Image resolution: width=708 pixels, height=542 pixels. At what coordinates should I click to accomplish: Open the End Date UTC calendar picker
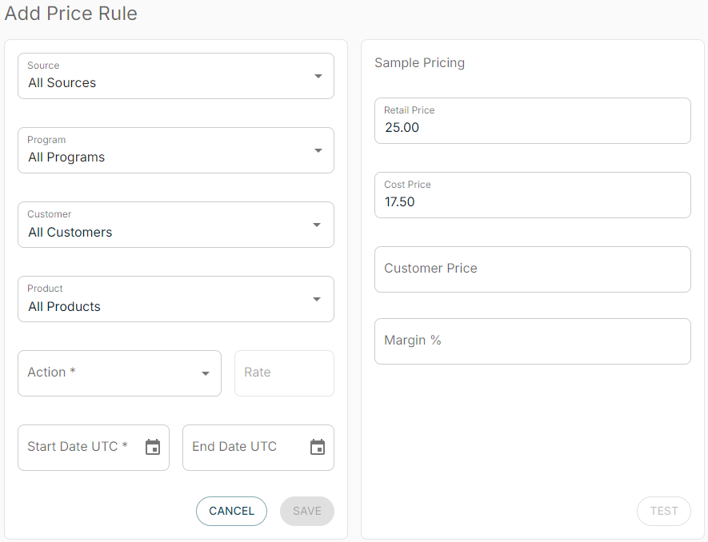point(317,447)
